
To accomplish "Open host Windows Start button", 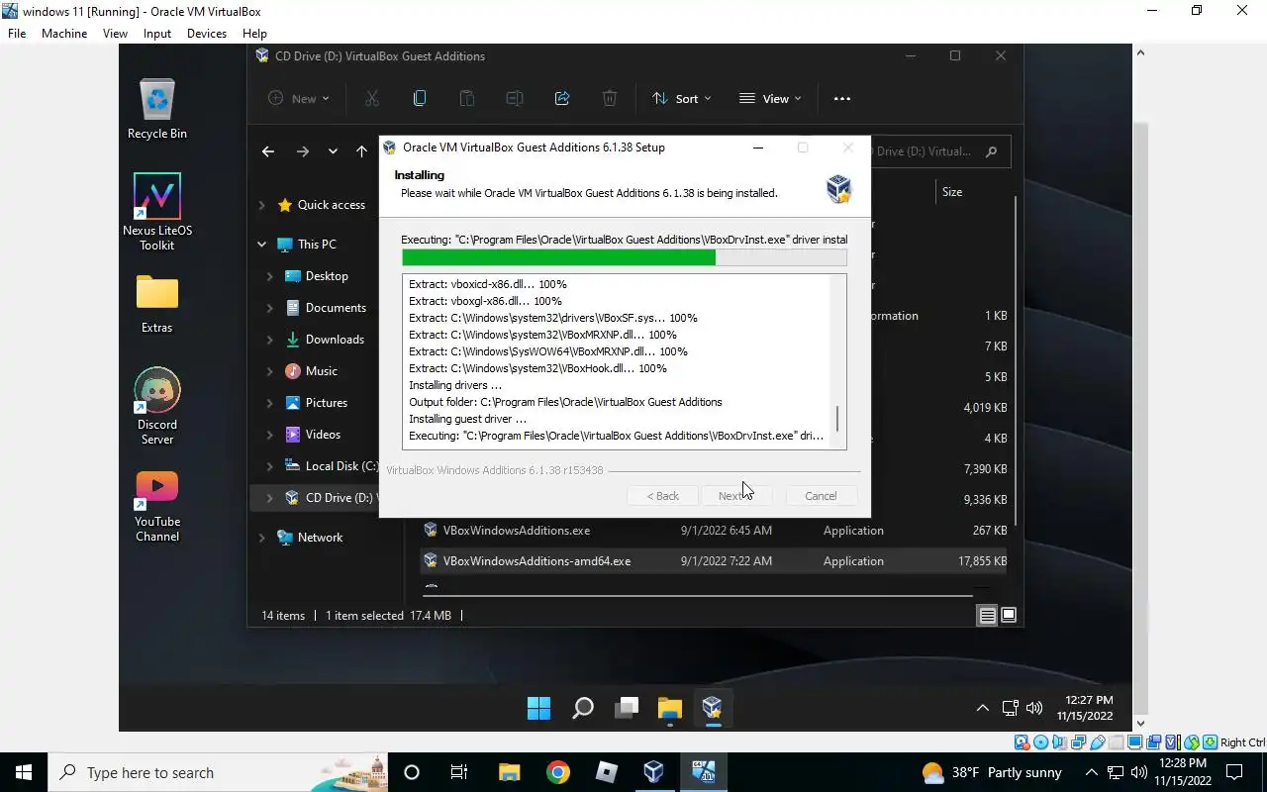I will coord(24,772).
